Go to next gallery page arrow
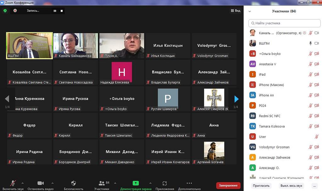The height and width of the screenshot is (191, 322). [x=236, y=99]
